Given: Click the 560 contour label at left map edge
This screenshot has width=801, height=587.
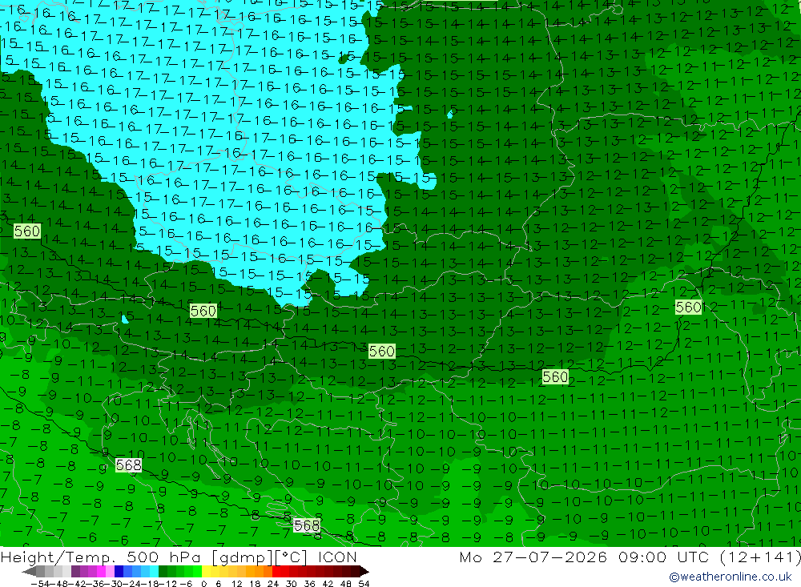Looking at the screenshot, I should (x=26, y=231).
